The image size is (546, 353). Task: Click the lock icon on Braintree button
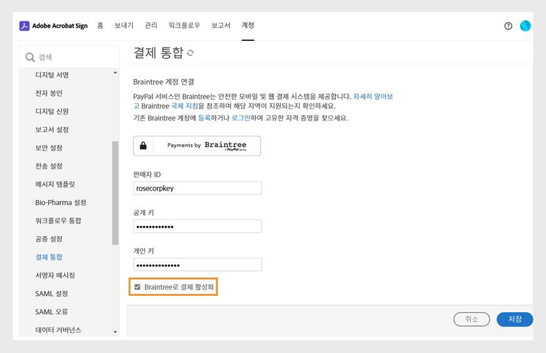click(143, 145)
